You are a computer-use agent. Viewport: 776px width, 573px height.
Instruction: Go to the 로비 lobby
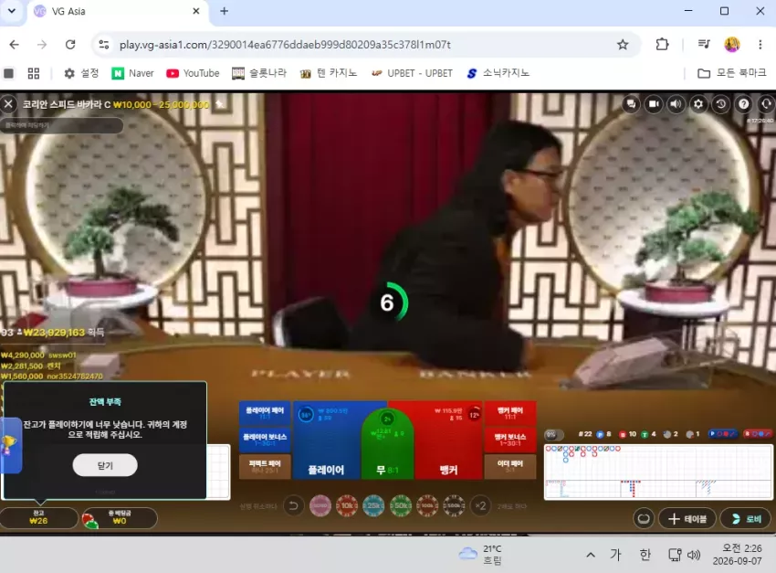[x=746, y=518]
